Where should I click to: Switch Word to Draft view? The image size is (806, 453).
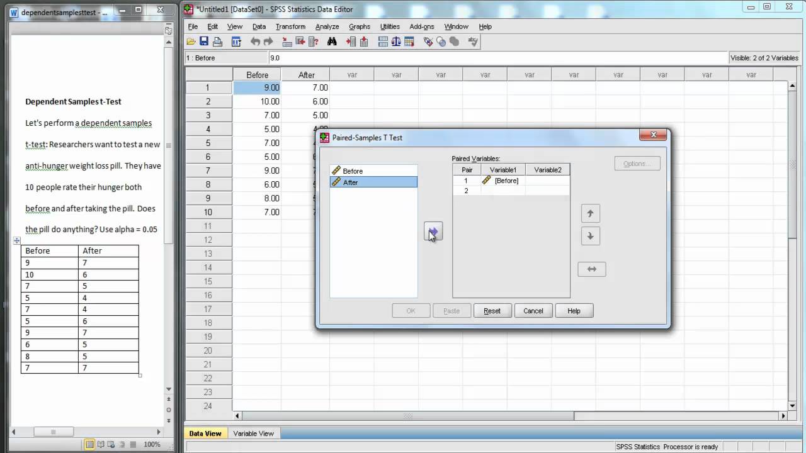(x=132, y=444)
